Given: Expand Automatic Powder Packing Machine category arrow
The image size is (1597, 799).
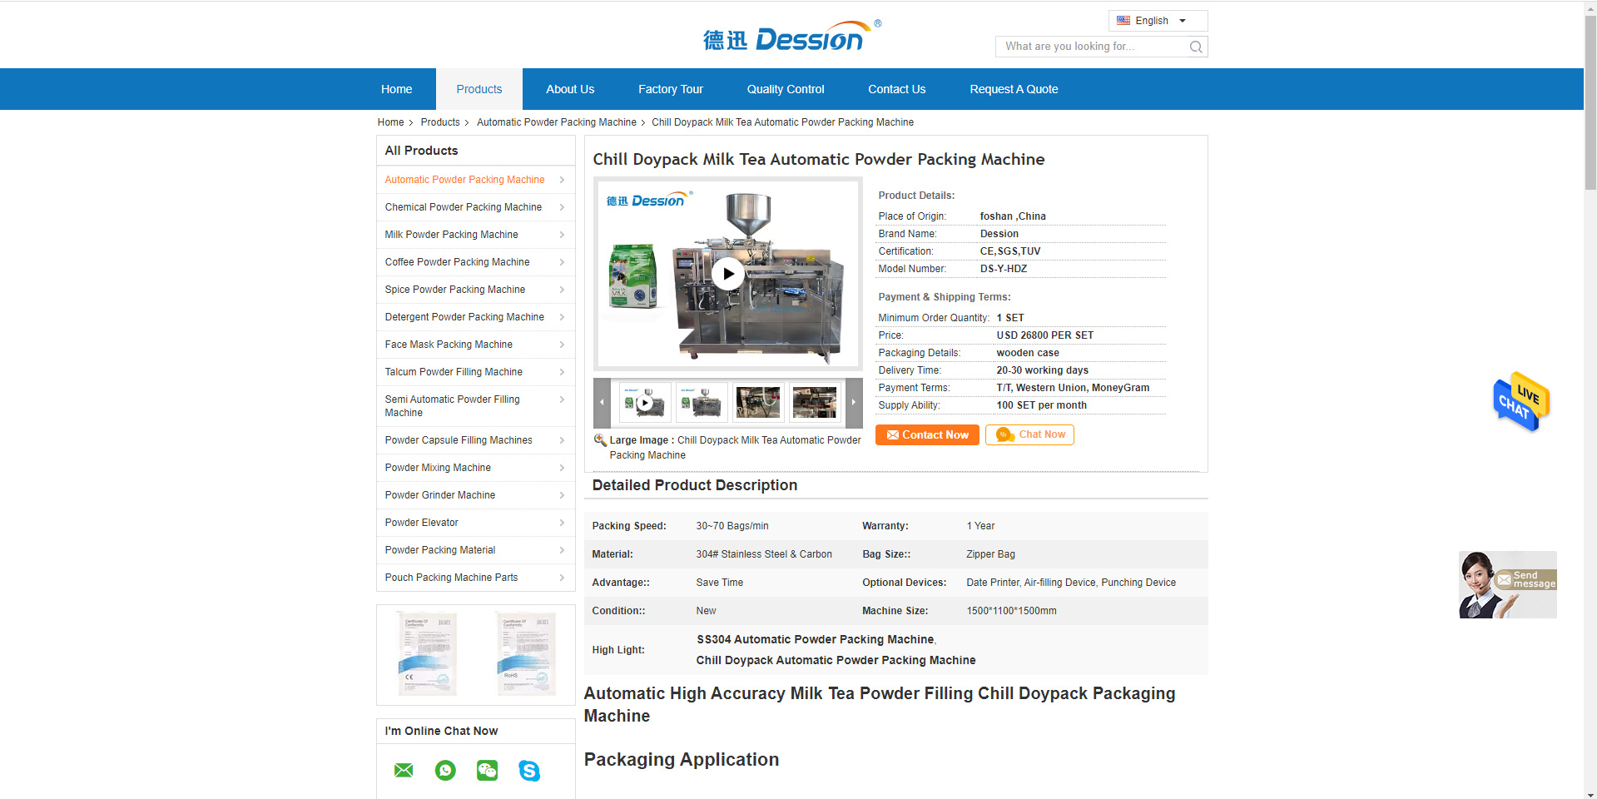Looking at the screenshot, I should (x=562, y=180).
